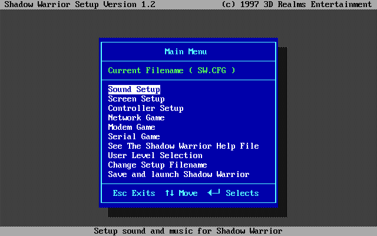The image size is (377, 236).
Task: Click the Shadow Warrior Setup Version 1.2 header
Action: point(80,4)
